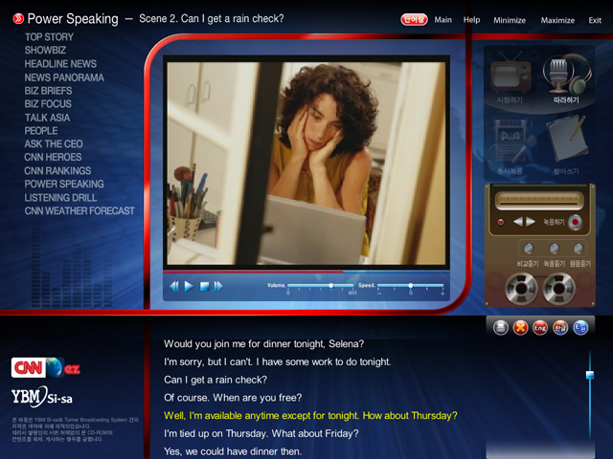Screen dimensions: 613x459
Task: Adjust the Volume slider
Action: [x=330, y=286]
